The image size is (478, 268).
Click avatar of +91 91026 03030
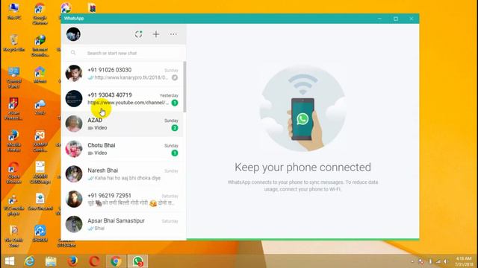click(74, 73)
